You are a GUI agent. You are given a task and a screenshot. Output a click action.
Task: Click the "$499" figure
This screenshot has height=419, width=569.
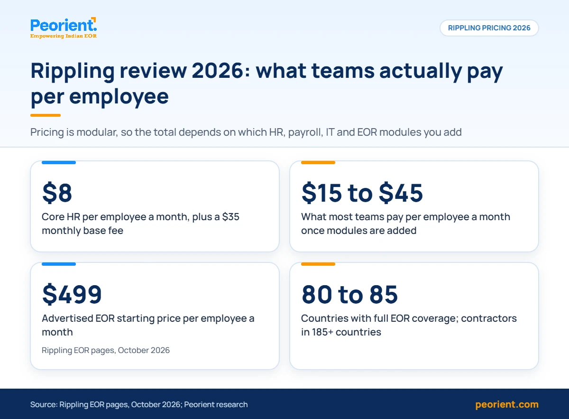pyautogui.click(x=72, y=294)
